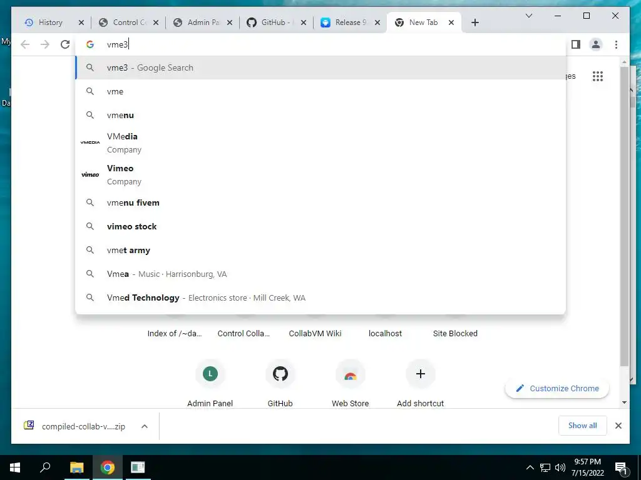Choose the 'vmet army' suggestion
Viewport: 641px width, 480px height.
321,250
